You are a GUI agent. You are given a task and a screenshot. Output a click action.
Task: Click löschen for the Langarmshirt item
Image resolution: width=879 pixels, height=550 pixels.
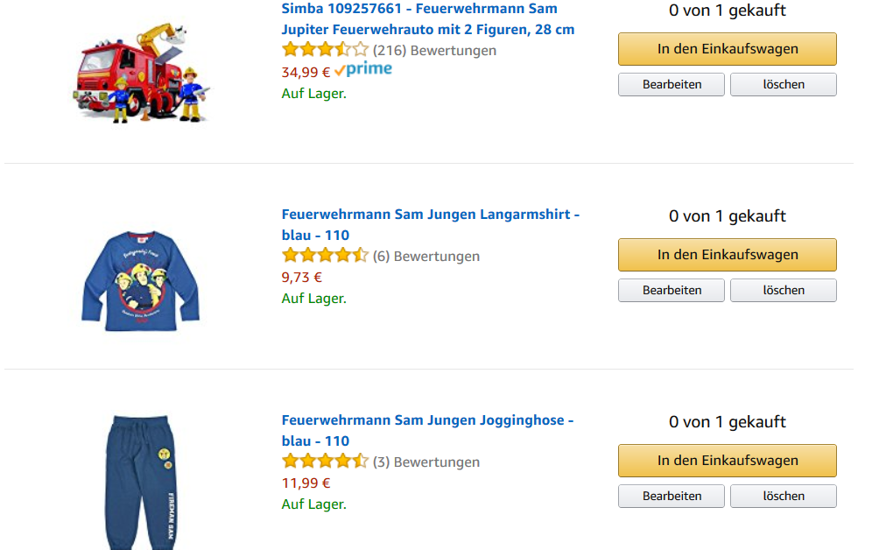point(784,291)
